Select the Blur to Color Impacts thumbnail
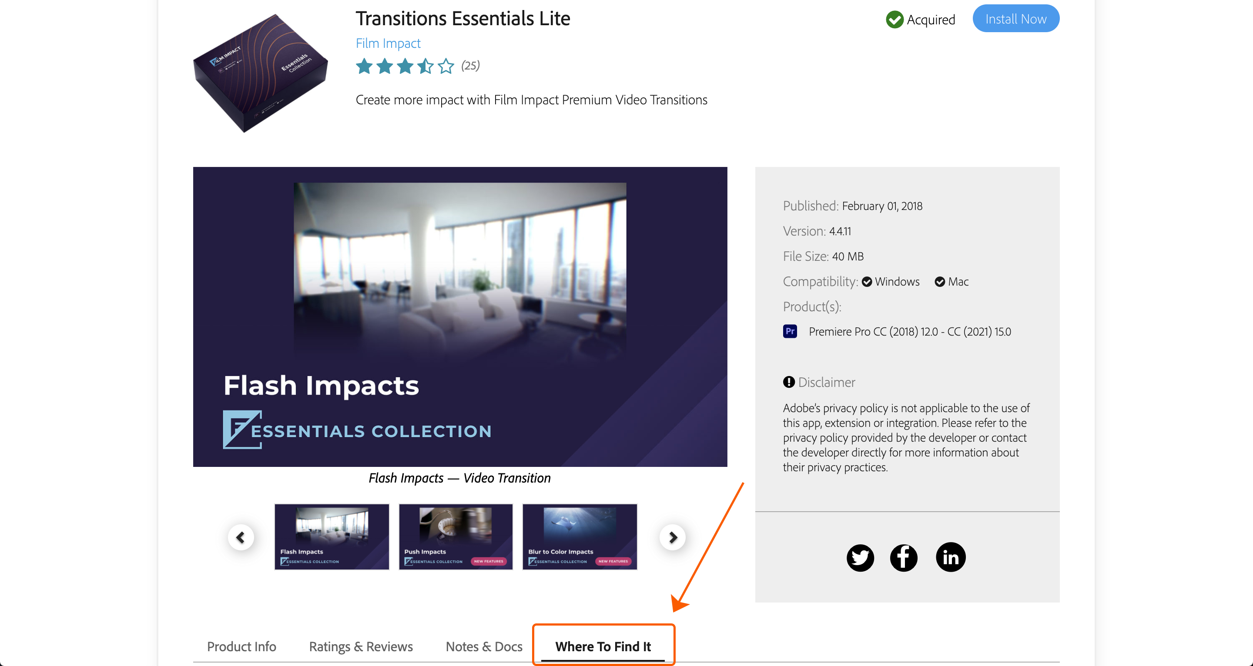 tap(580, 537)
